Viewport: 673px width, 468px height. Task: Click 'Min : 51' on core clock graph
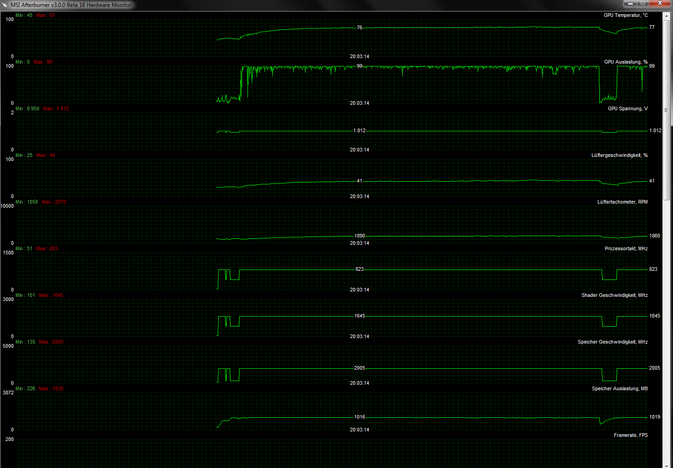click(x=24, y=248)
